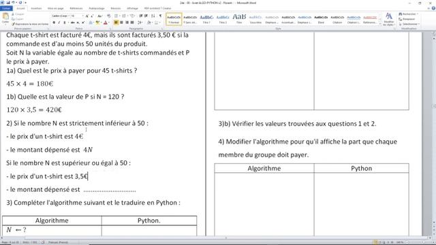Screen dimensions: 436x245
Task: Apply the Titre 2 style
Action: pyautogui.click(x=223, y=19)
